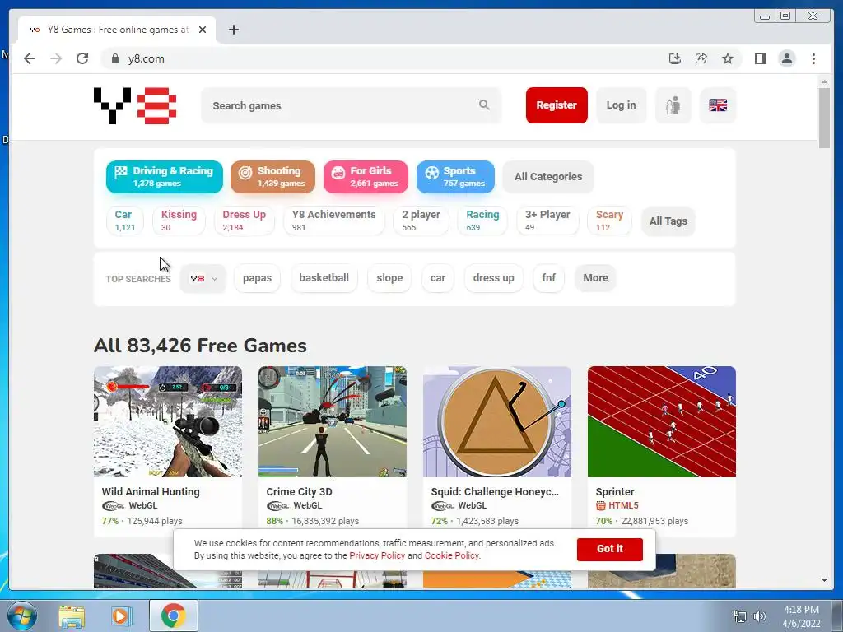
Task: Open Sprinter game thumbnail
Action: (x=661, y=422)
